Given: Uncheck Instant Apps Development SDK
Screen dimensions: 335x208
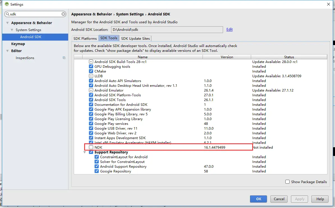Looking at the screenshot, I should (x=91, y=138).
